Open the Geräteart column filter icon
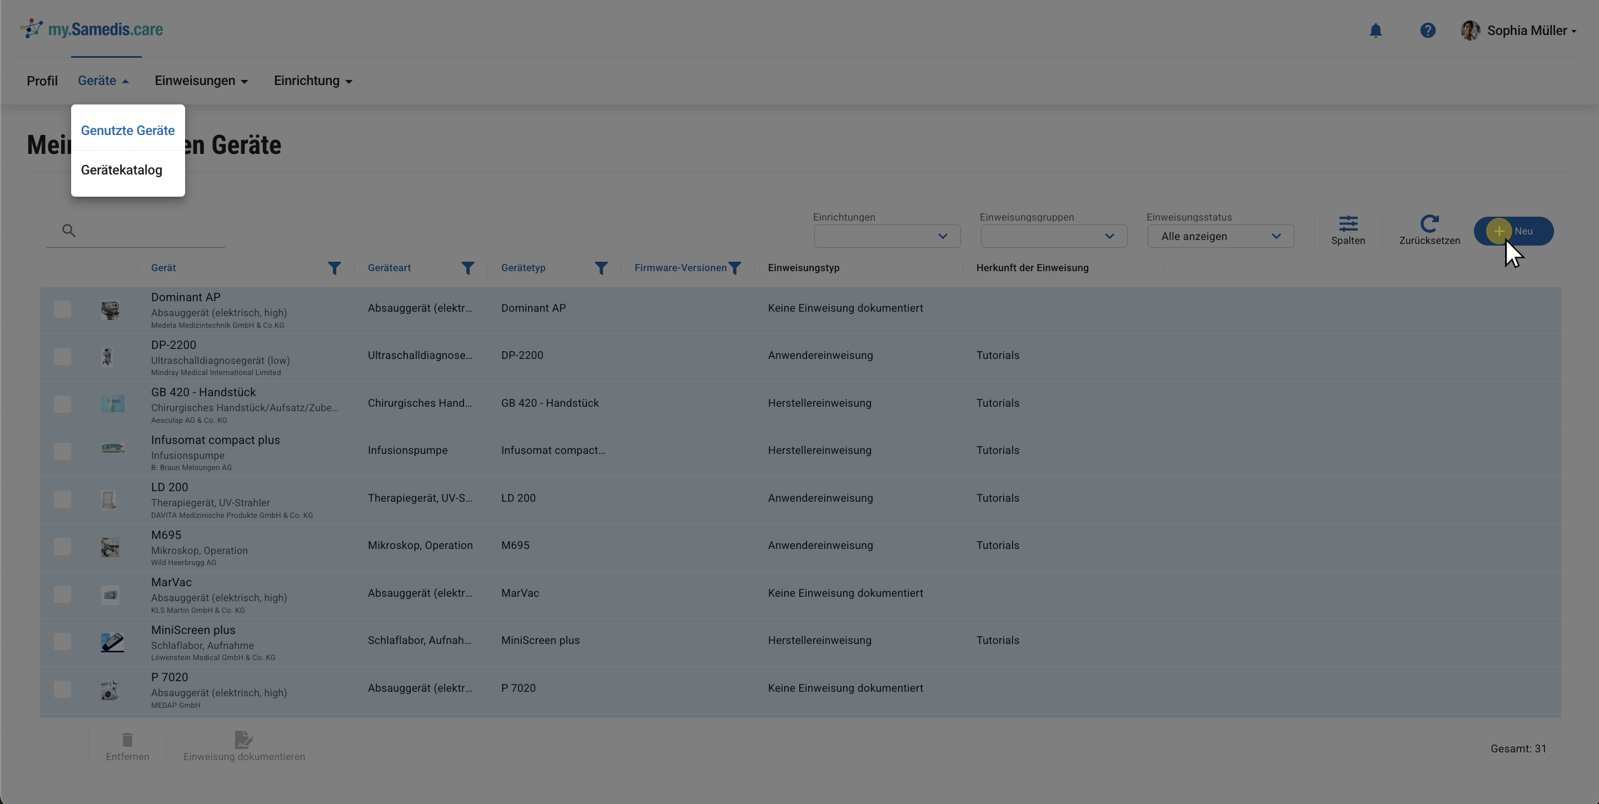Screen dimensions: 1599x804 [467, 268]
